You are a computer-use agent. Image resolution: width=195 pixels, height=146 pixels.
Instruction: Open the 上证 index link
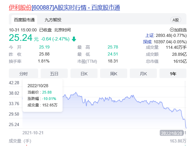click(150, 36)
